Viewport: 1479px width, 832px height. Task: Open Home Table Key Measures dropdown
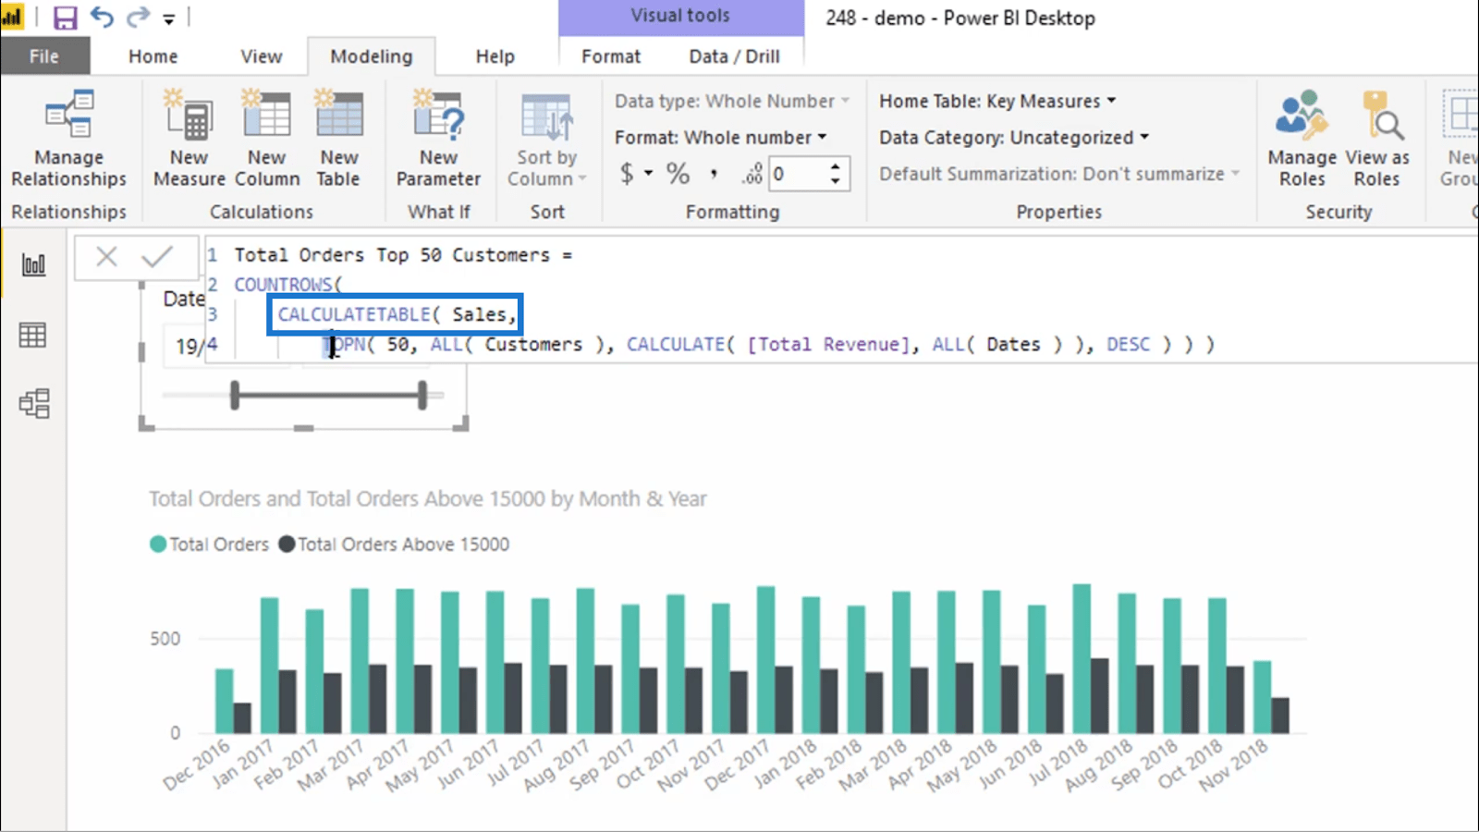(x=997, y=101)
